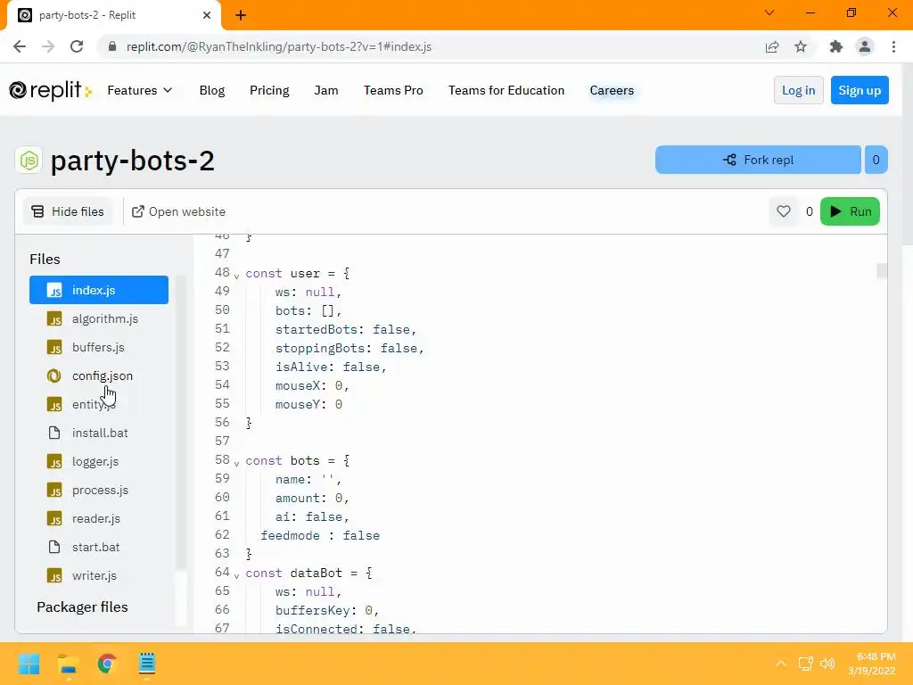Open volume control in tray
The width and height of the screenshot is (913, 685).
[x=827, y=664]
